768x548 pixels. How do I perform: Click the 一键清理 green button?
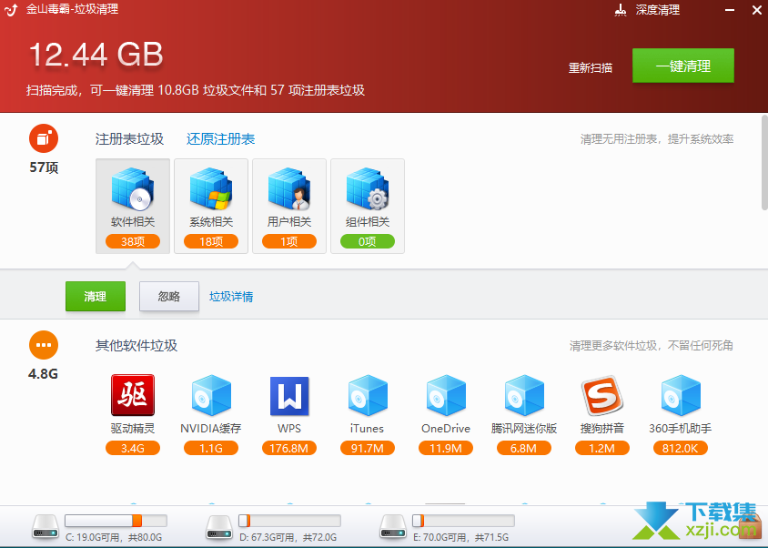pos(682,66)
